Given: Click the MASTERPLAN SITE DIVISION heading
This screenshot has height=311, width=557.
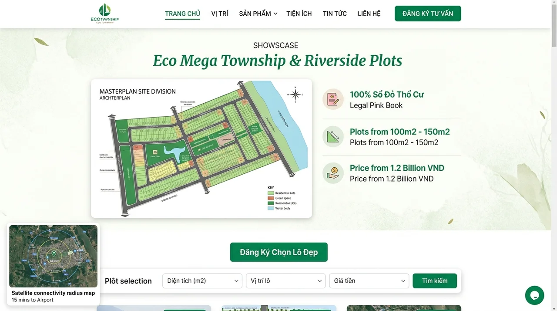Looking at the screenshot, I should click(138, 91).
